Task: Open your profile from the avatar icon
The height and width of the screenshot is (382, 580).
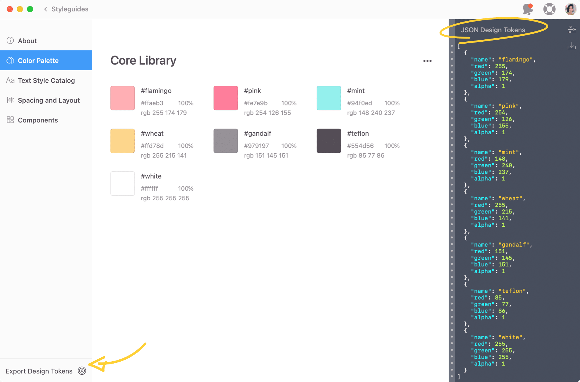Action: click(x=570, y=9)
